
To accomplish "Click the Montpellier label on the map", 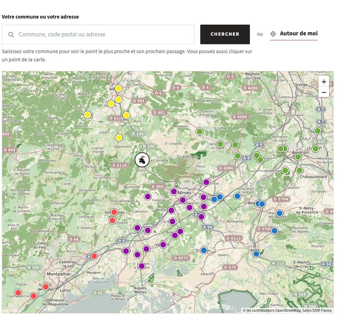I will 59,274.
